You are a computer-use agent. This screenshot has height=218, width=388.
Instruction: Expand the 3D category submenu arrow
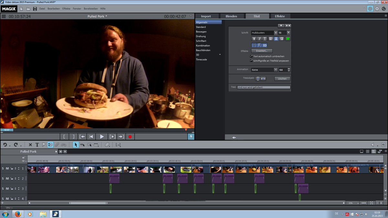[x=220, y=55]
